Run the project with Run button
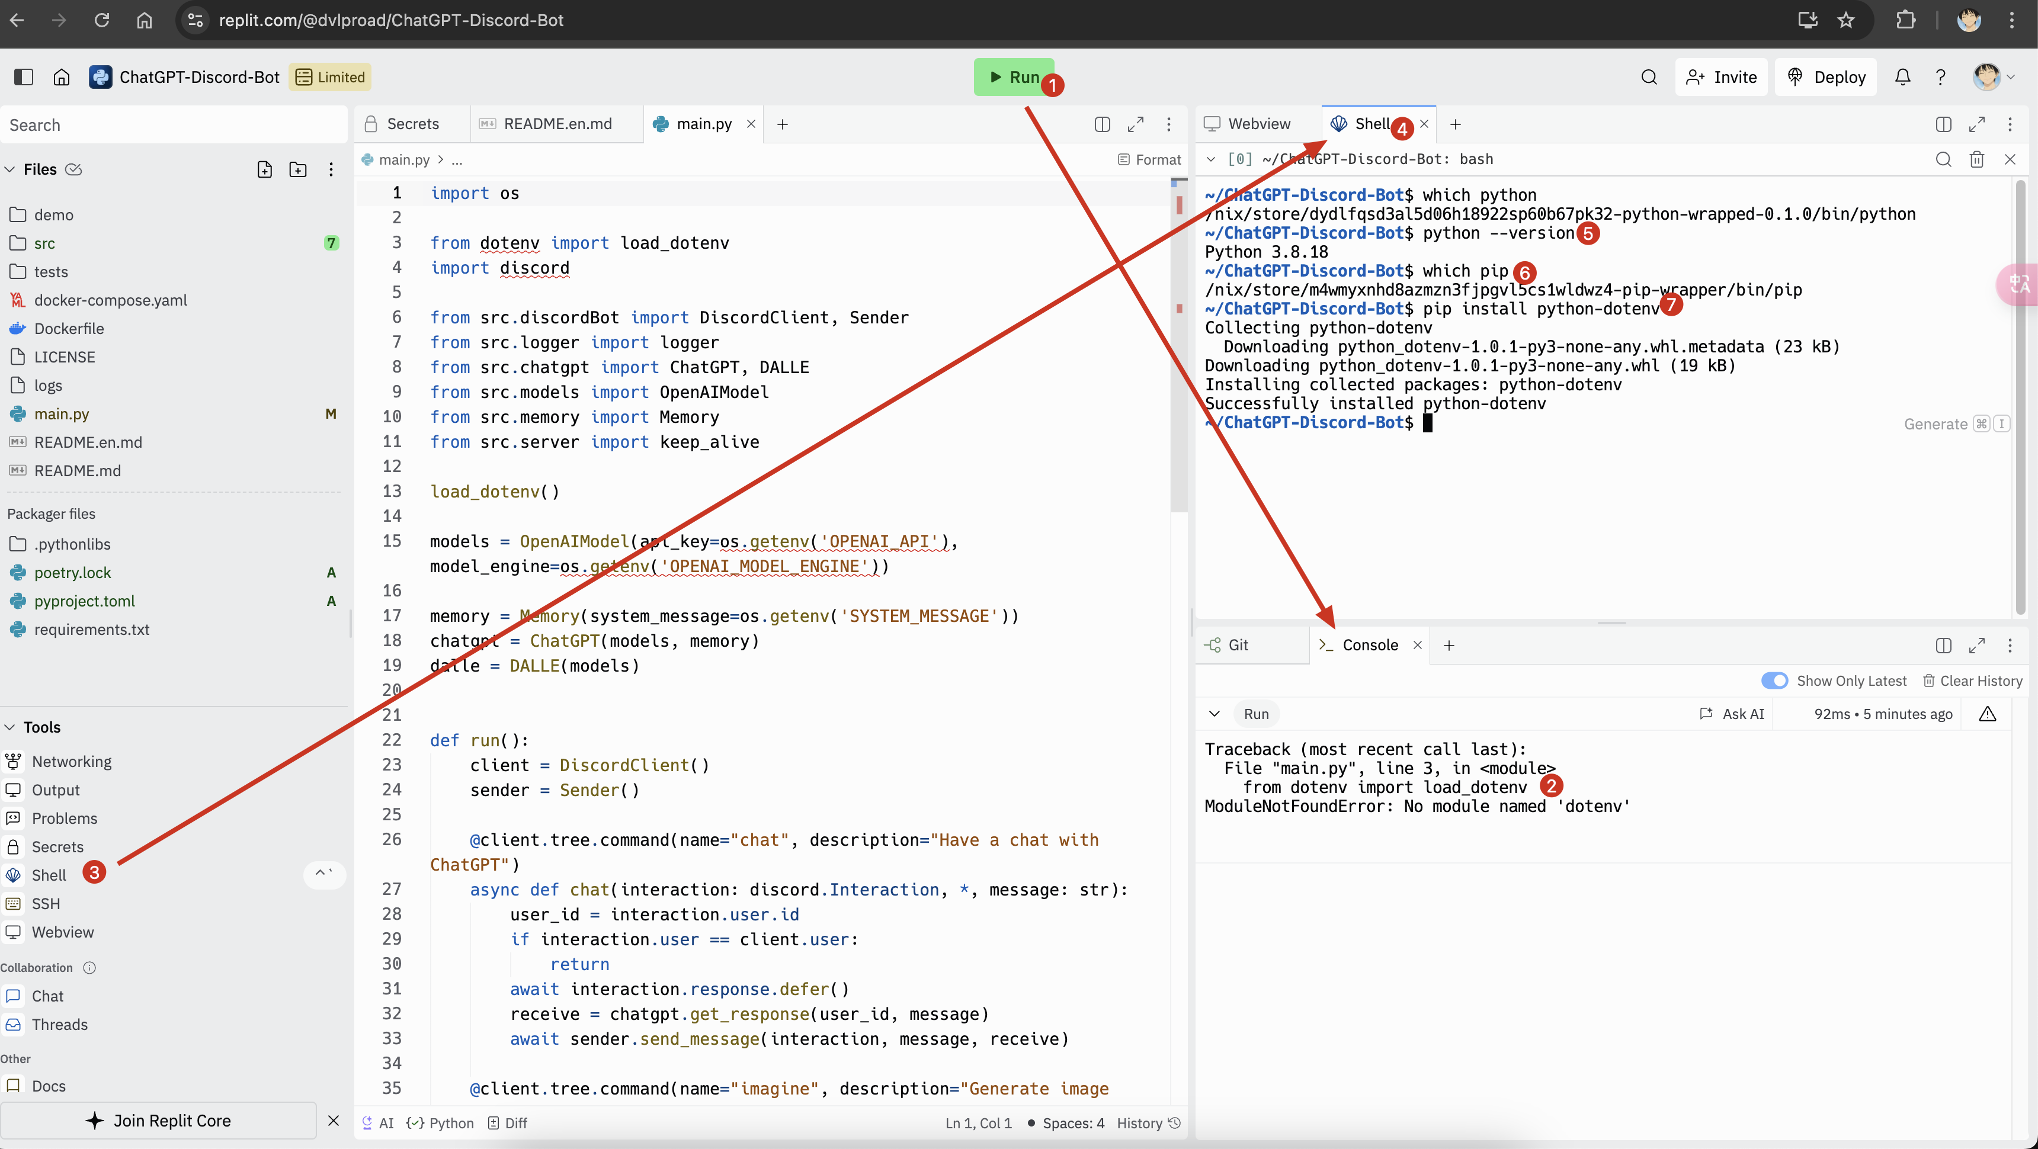This screenshot has width=2038, height=1149. 1014,77
